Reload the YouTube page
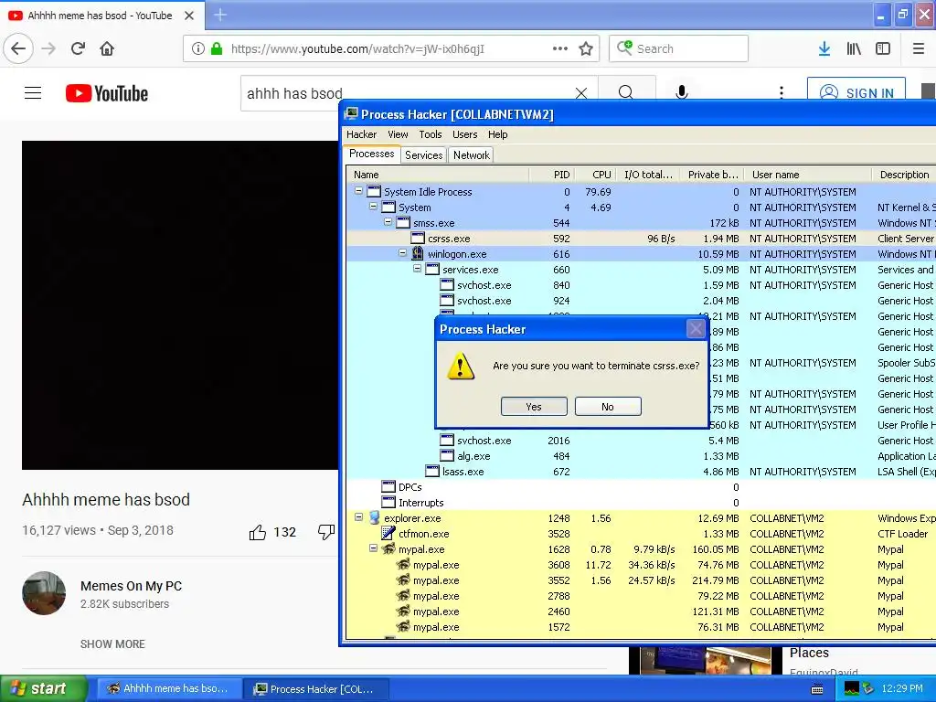The height and width of the screenshot is (702, 936). coord(78,48)
